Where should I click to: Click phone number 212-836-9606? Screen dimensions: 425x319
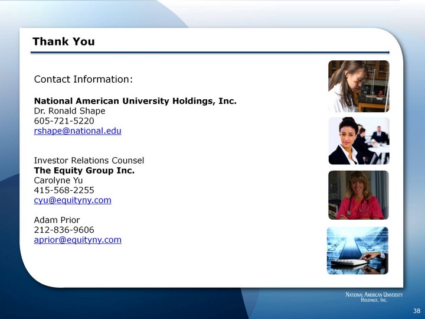click(x=64, y=230)
